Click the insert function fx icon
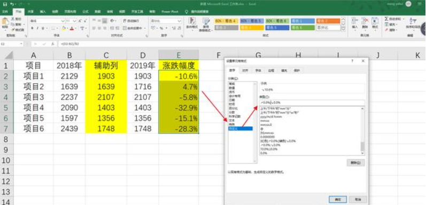 pos(53,44)
